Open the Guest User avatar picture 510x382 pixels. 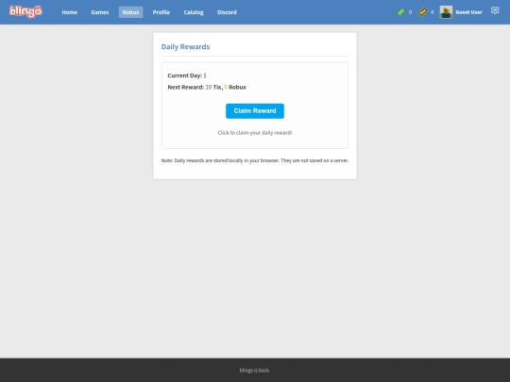tap(446, 12)
